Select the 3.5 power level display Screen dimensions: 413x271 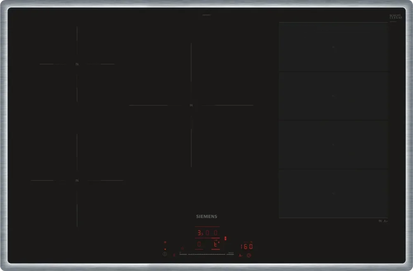tap(199, 232)
